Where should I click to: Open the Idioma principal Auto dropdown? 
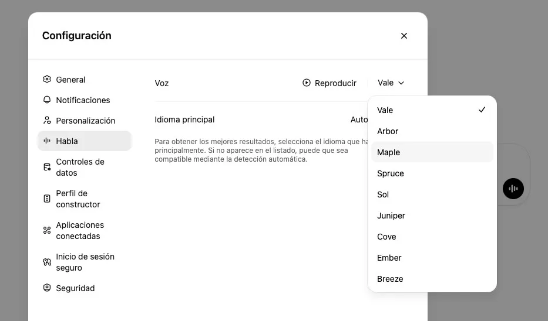coord(359,119)
